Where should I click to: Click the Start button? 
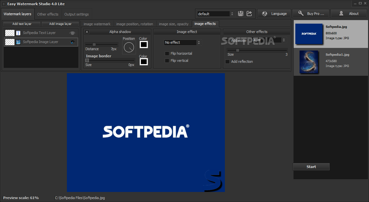coord(311,167)
